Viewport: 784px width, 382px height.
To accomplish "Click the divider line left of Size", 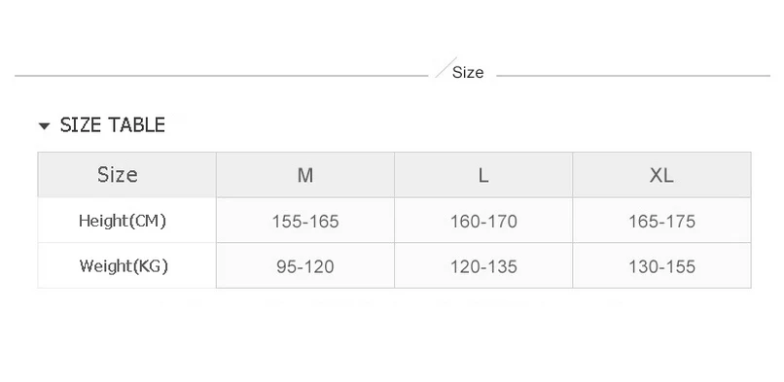I will tap(222, 76).
